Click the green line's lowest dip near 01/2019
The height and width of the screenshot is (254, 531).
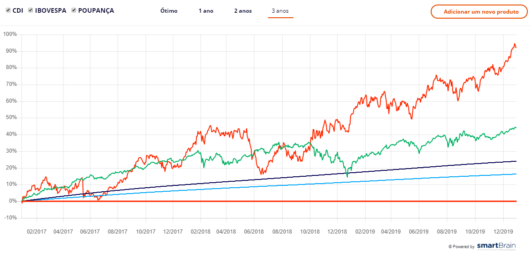[x=347, y=176]
